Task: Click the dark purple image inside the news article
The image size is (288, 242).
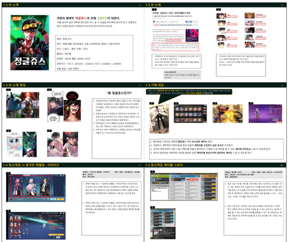Action: pyautogui.click(x=192, y=35)
